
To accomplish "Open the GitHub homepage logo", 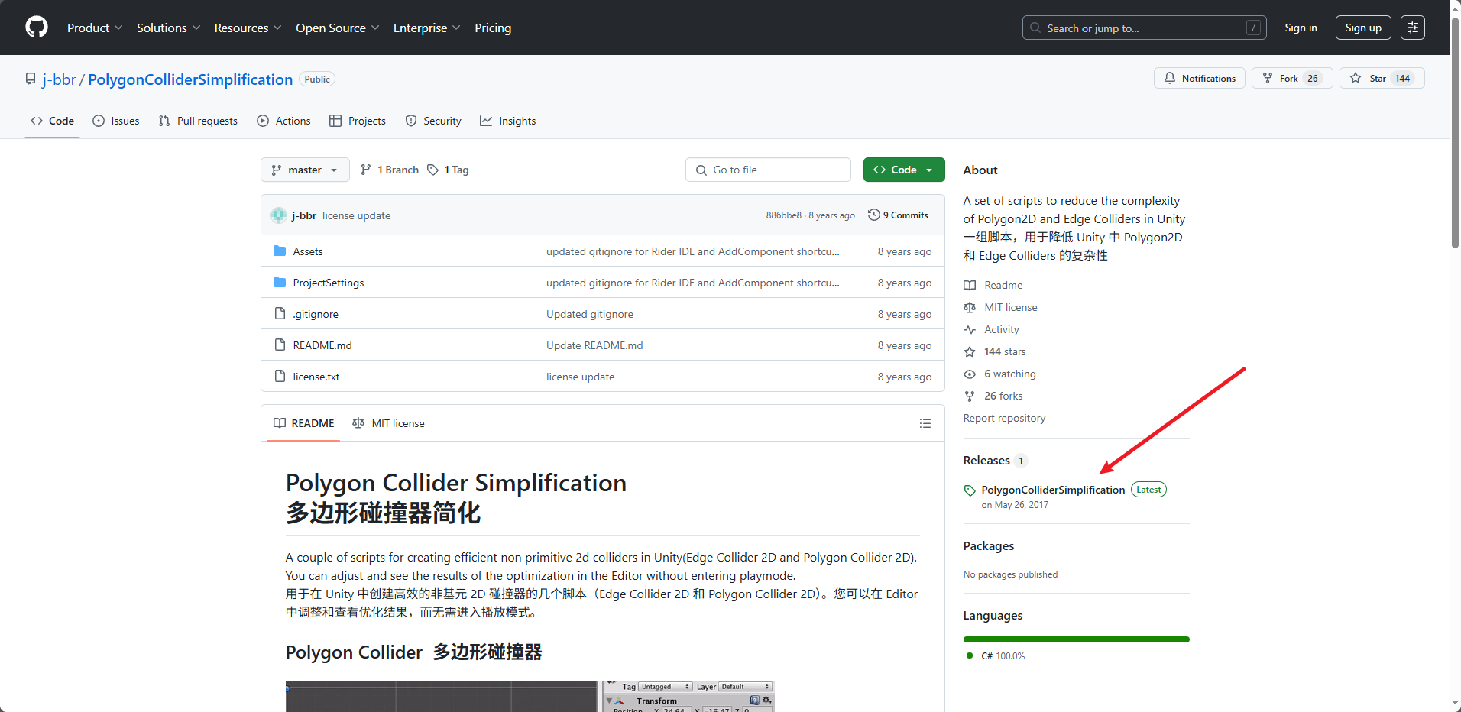I will 36,28.
